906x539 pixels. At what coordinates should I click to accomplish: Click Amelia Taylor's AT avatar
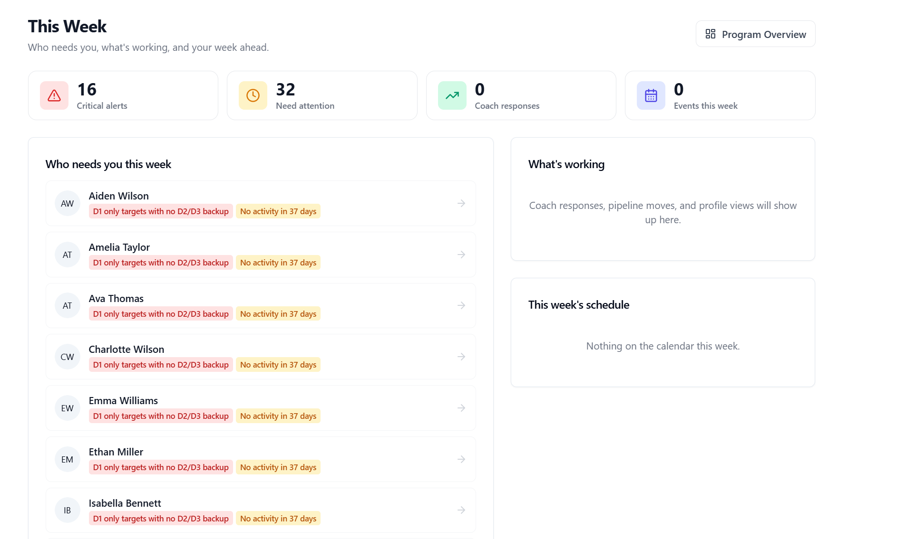pos(68,255)
